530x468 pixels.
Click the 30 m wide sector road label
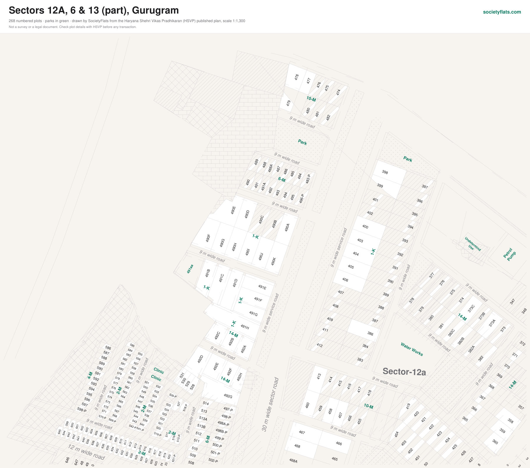click(270, 404)
